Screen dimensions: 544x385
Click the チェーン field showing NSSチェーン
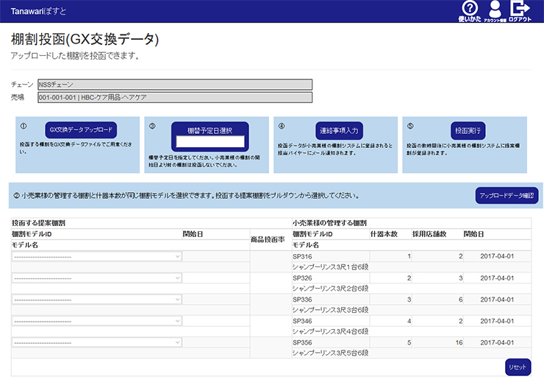(x=174, y=84)
